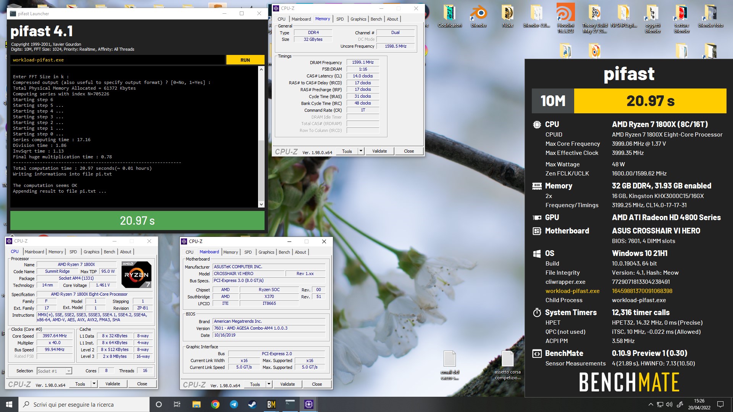The width and height of the screenshot is (733, 412).
Task: Open Cortana from the taskbar
Action: (159, 404)
